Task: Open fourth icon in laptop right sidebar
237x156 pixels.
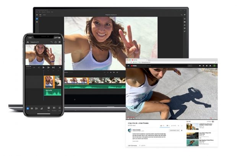Action: pos(185,28)
